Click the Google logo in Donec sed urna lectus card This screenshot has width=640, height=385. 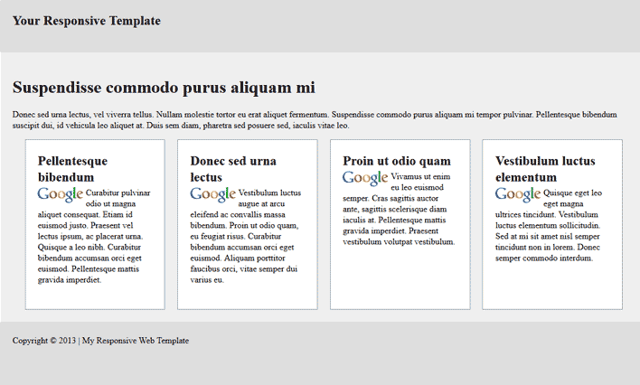pos(213,194)
